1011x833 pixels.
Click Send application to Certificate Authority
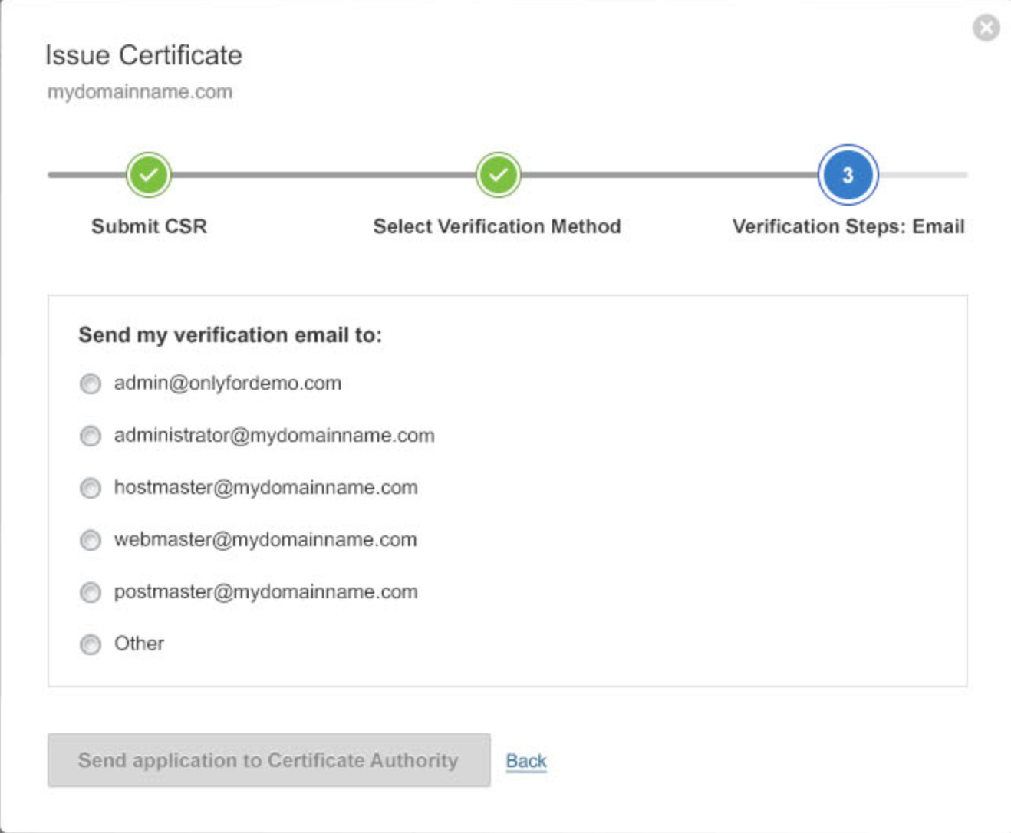[268, 760]
